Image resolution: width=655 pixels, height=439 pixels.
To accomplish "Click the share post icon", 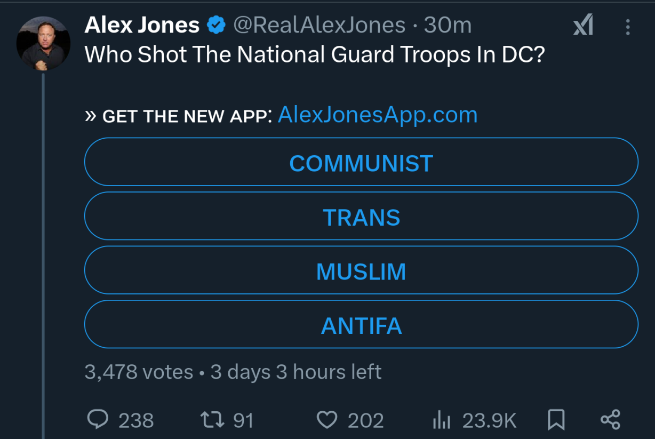I will [610, 420].
